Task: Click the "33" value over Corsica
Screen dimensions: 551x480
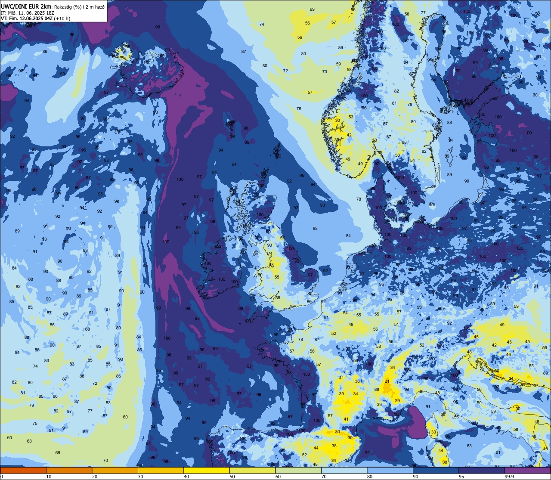Action: [x=433, y=432]
